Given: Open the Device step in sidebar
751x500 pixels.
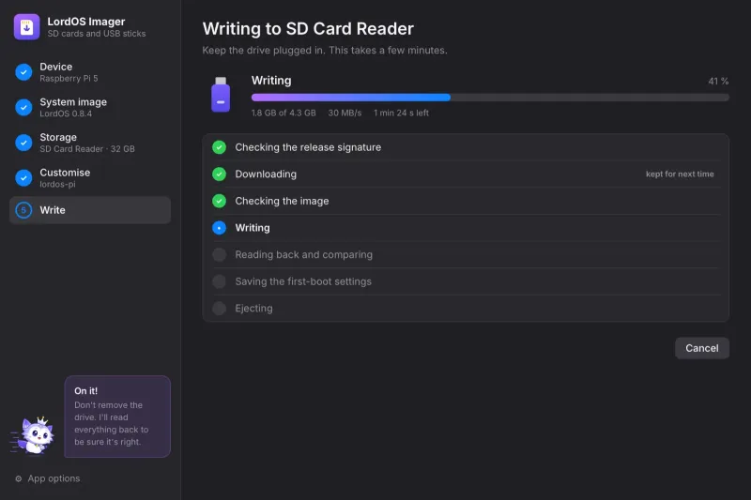Looking at the screenshot, I should (x=90, y=72).
